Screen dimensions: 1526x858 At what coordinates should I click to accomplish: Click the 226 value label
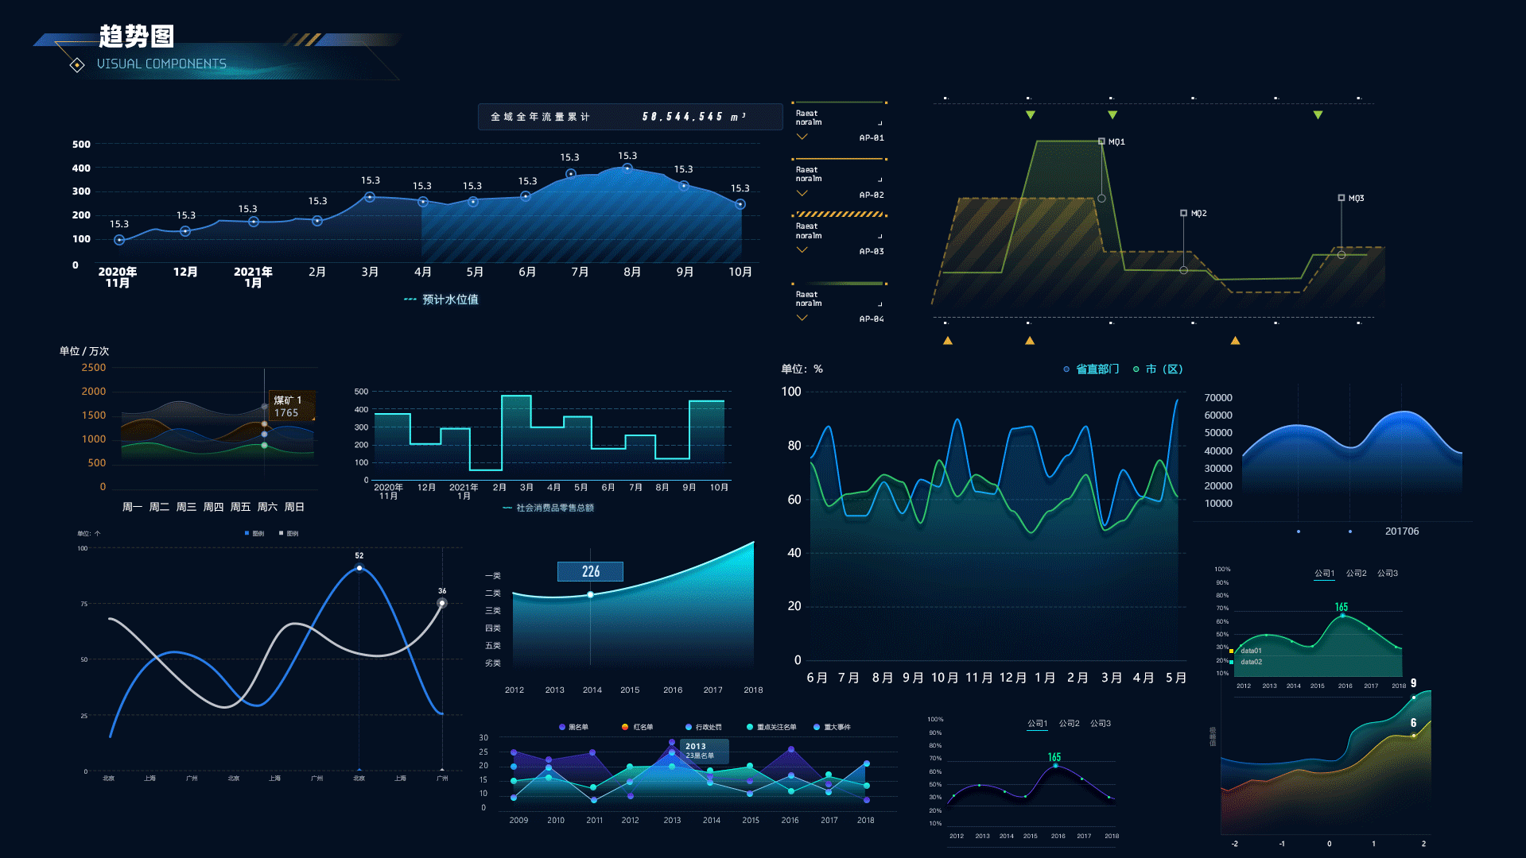coord(590,571)
